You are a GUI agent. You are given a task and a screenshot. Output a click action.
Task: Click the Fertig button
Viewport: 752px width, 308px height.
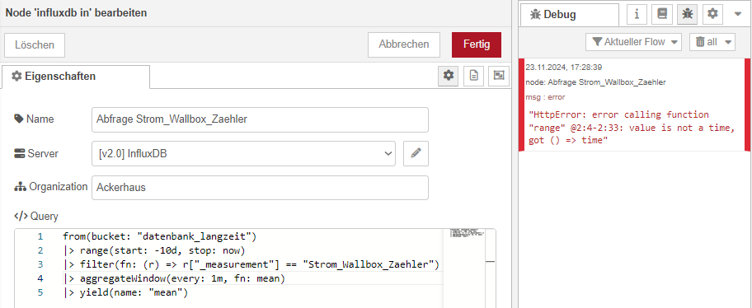click(477, 45)
